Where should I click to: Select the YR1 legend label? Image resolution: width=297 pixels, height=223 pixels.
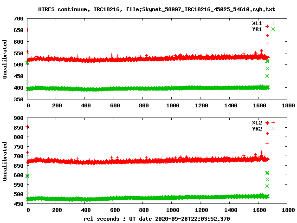[x=257, y=29]
